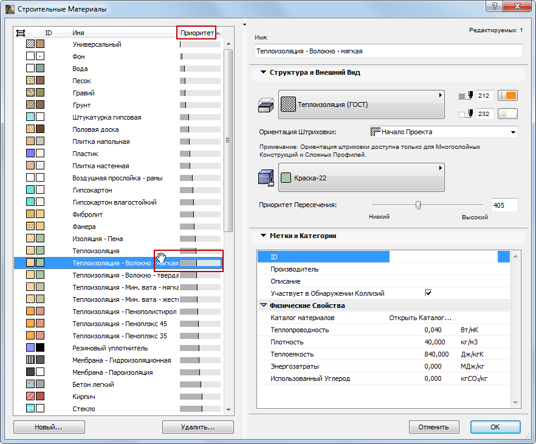The height and width of the screenshot is (444, 536).
Task: Confirm with the OK button
Action: click(x=495, y=427)
